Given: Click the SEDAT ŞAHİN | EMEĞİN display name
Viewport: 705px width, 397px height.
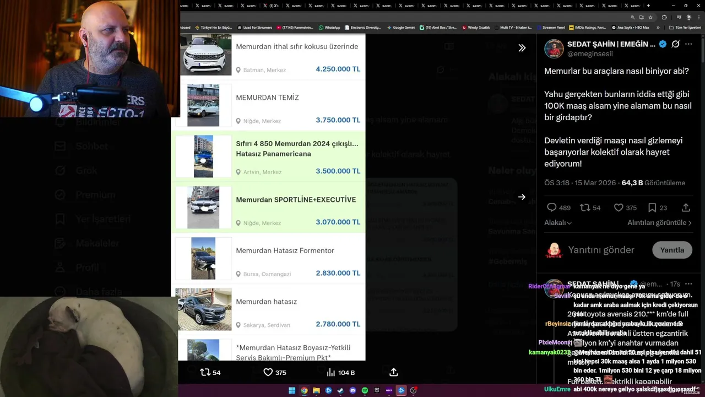Looking at the screenshot, I should [x=611, y=44].
